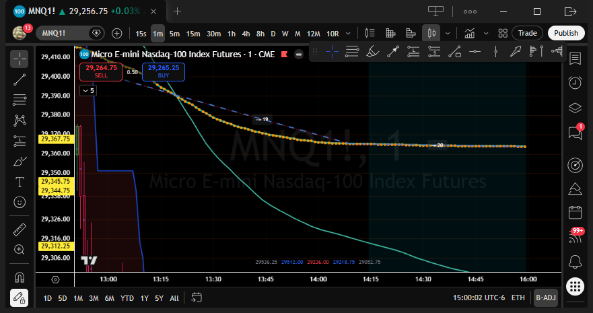Switch to 4h timeframe
Viewport: 593px width, 313px height.
tap(246, 34)
